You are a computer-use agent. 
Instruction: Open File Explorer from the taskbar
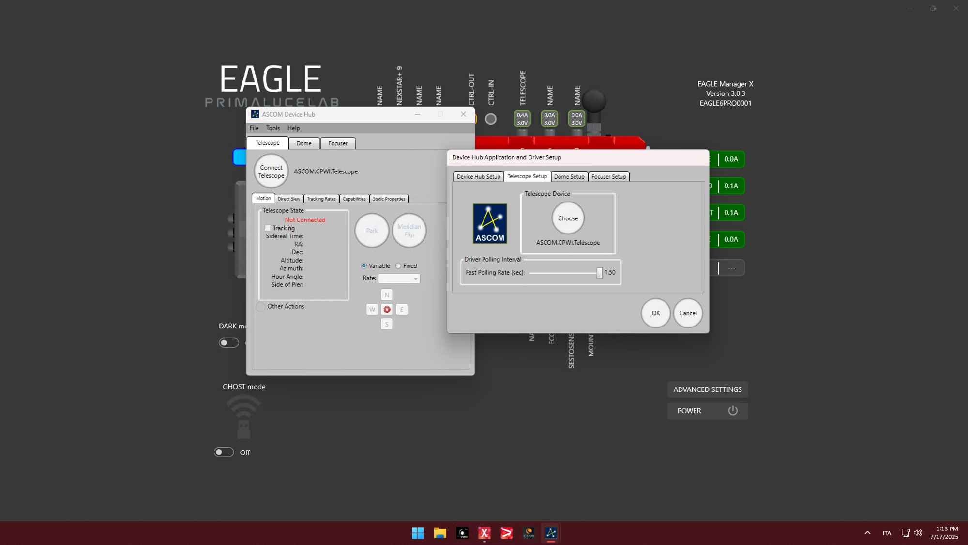coord(440,533)
